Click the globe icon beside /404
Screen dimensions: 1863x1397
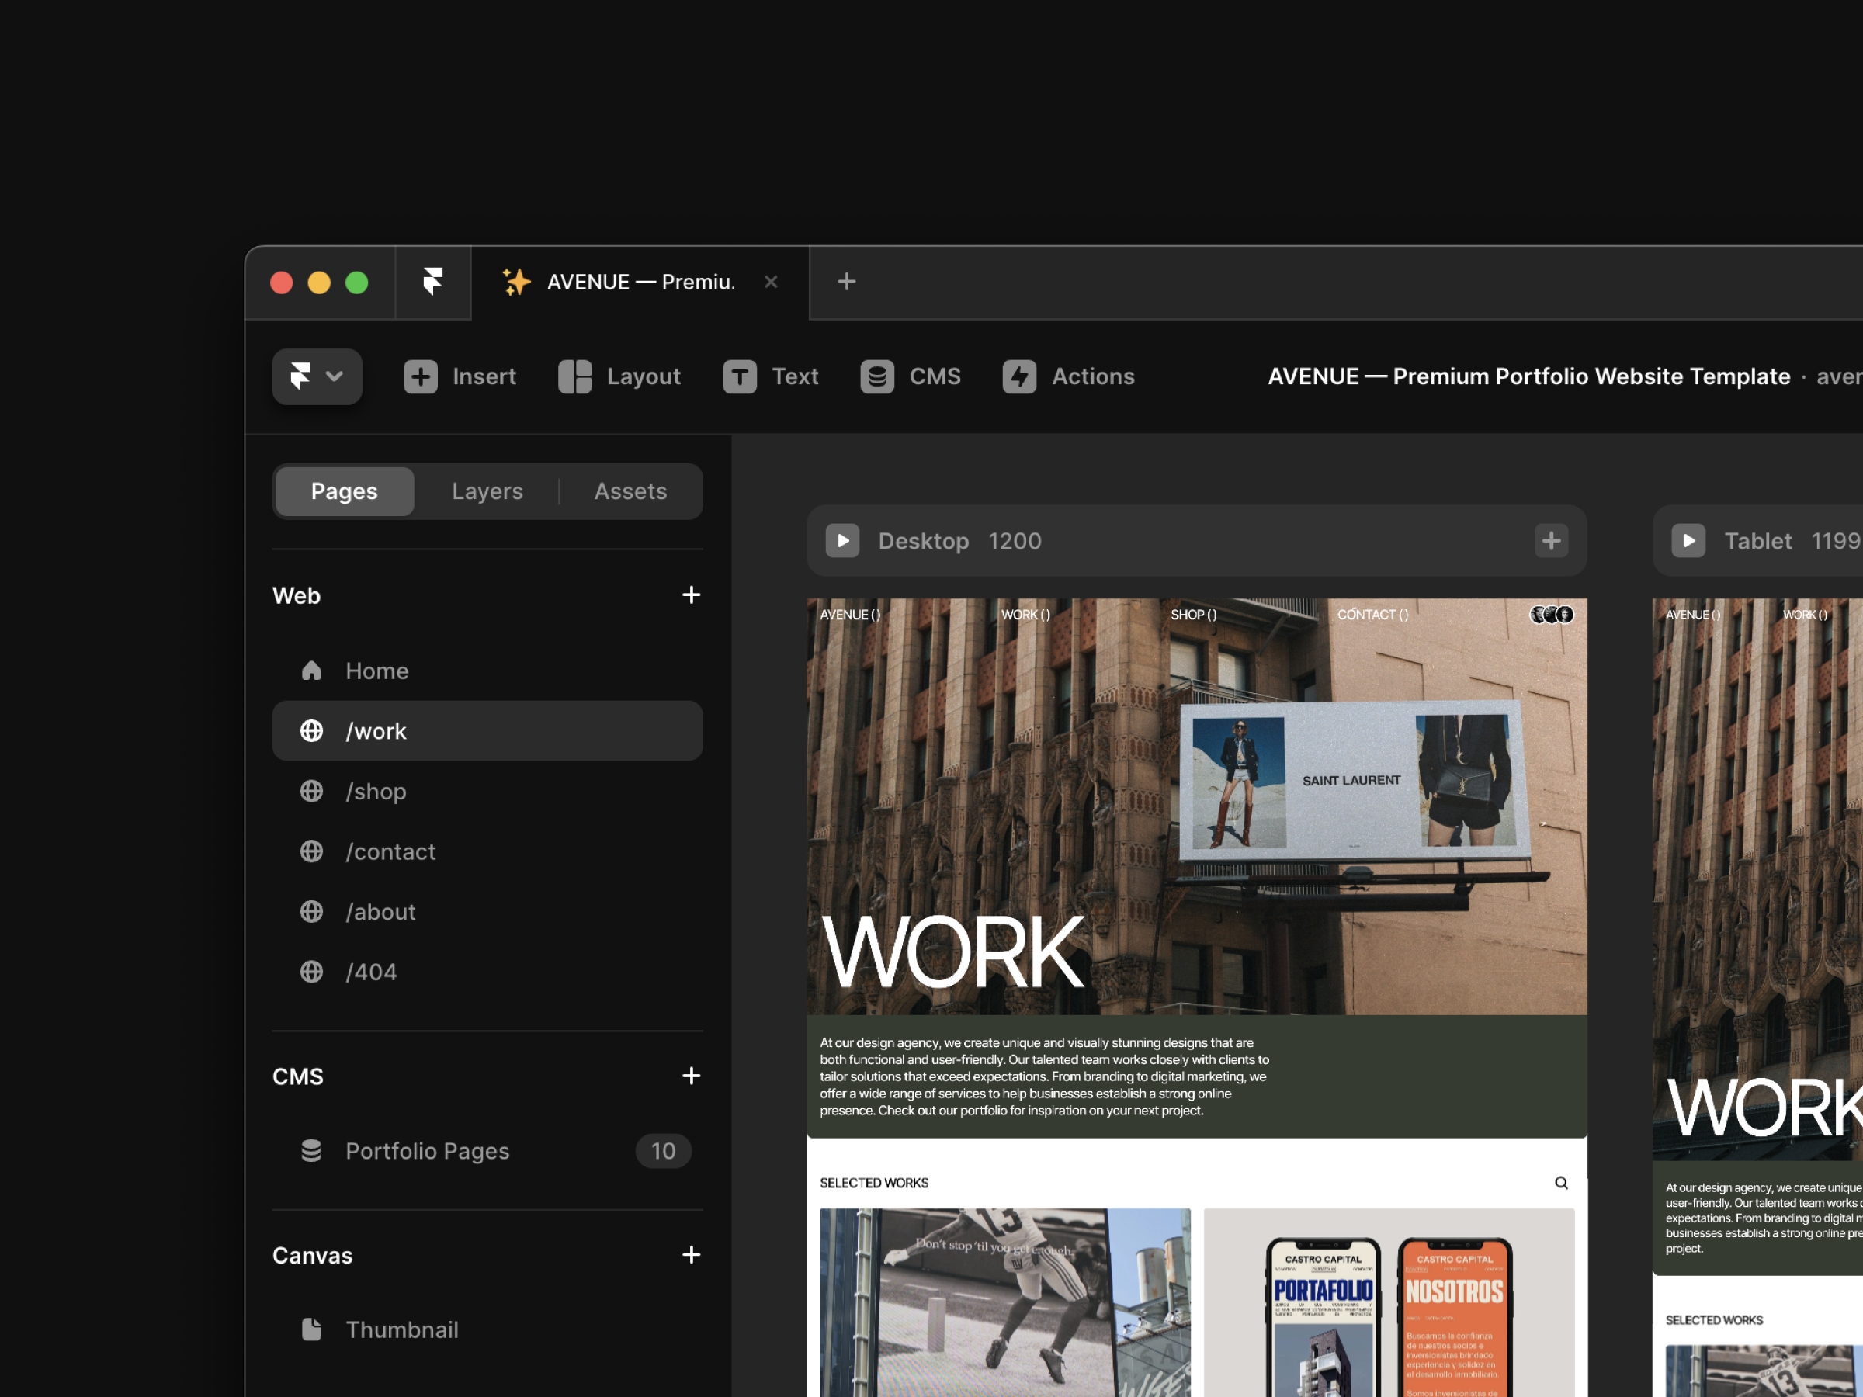coord(311,972)
